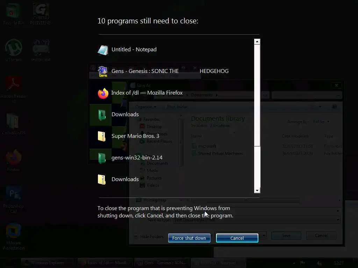Image resolution: width=358 pixels, height=268 pixels.
Task: Click the green folder icon beside first Downloads
Action: (102, 115)
